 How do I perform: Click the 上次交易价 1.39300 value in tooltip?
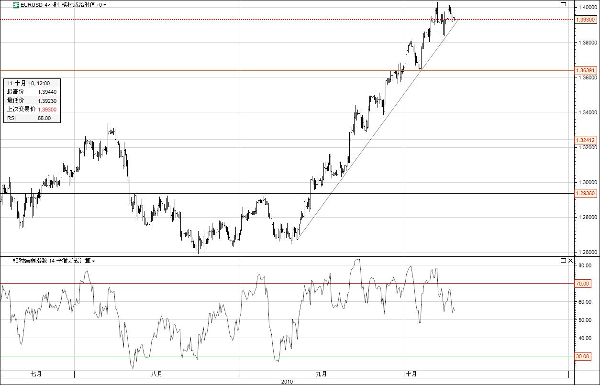(x=48, y=110)
